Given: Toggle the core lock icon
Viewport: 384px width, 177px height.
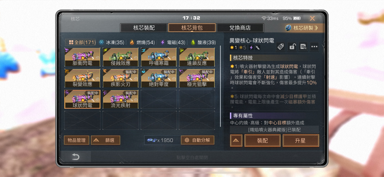Looking at the screenshot, I should tap(292, 47).
